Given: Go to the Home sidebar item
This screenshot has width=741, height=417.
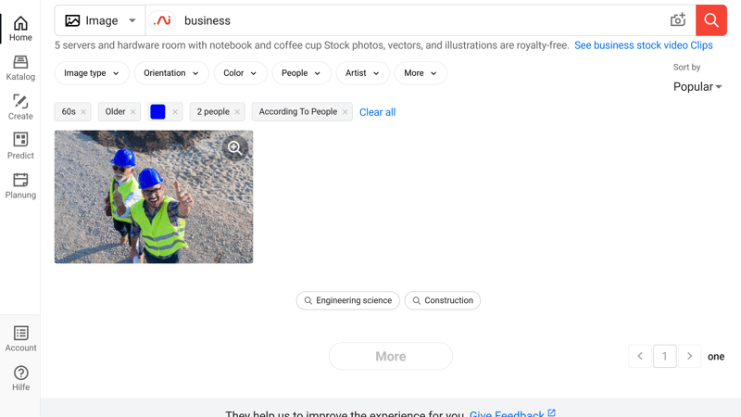Looking at the screenshot, I should pyautogui.click(x=20, y=29).
